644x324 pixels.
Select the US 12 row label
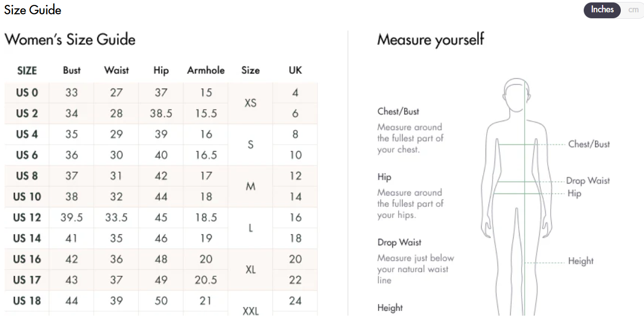coord(27,218)
